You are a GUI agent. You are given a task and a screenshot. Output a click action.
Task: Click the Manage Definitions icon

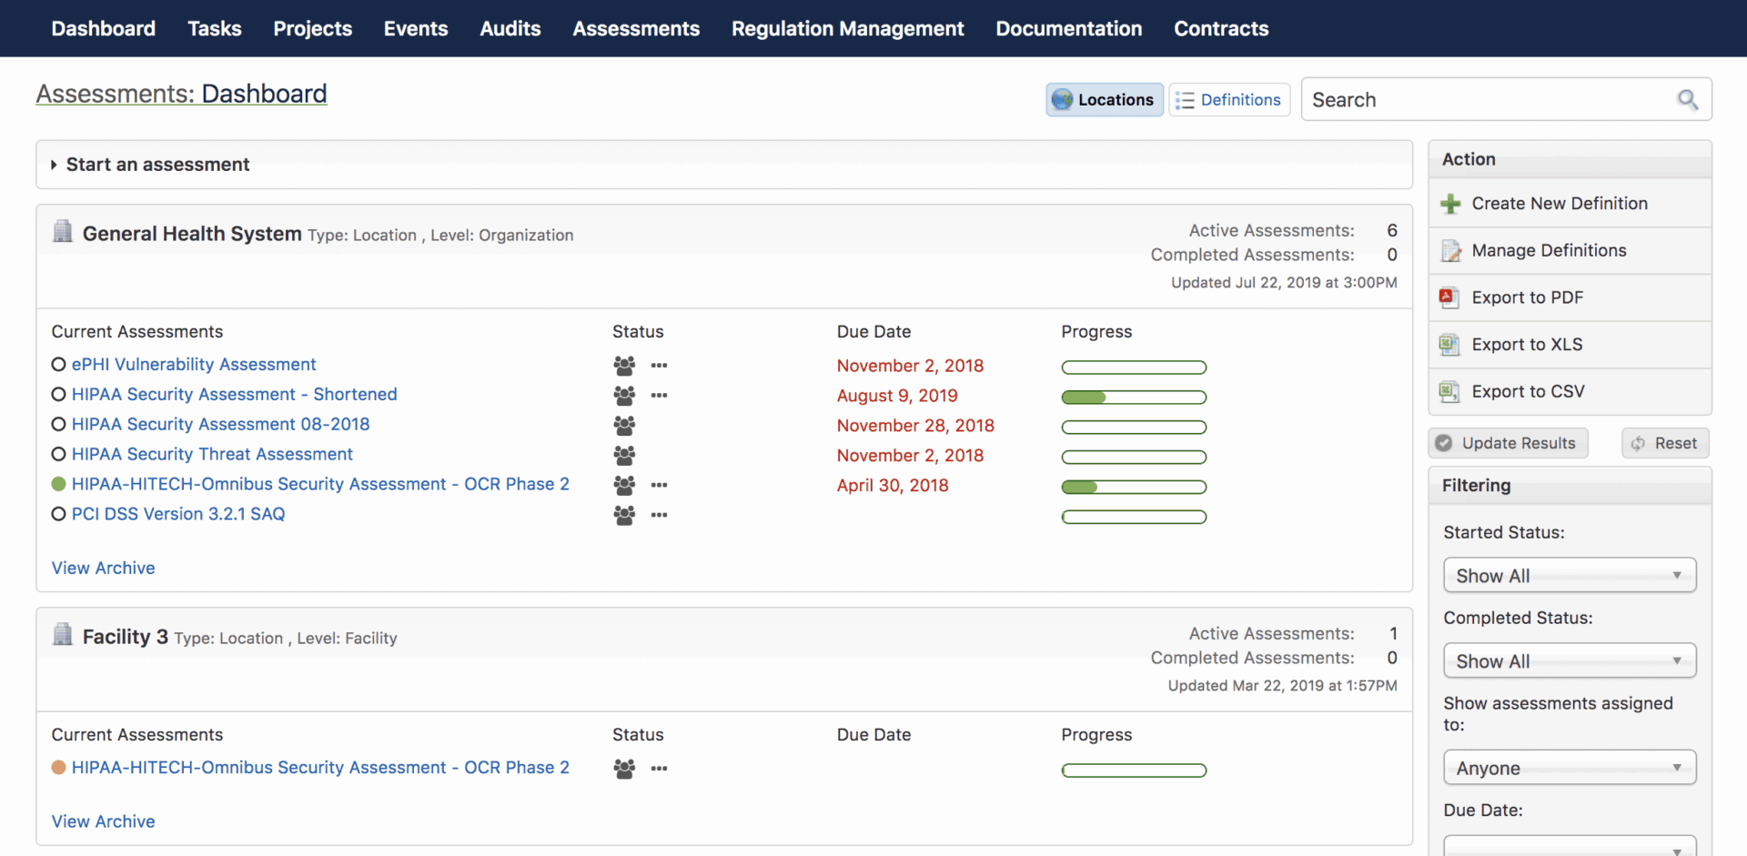[x=1450, y=251]
